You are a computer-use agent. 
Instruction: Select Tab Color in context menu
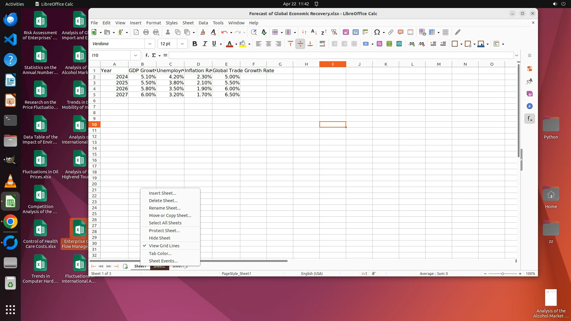point(160,254)
